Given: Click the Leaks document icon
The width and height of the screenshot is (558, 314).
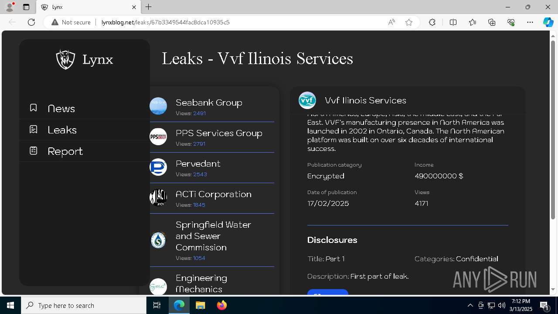Looking at the screenshot, I should (x=33, y=129).
